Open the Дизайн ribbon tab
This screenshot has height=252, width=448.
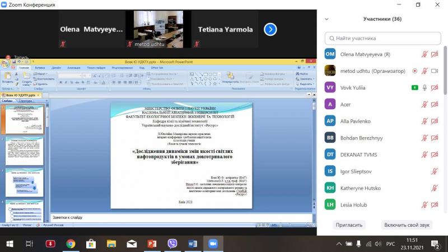point(57,68)
